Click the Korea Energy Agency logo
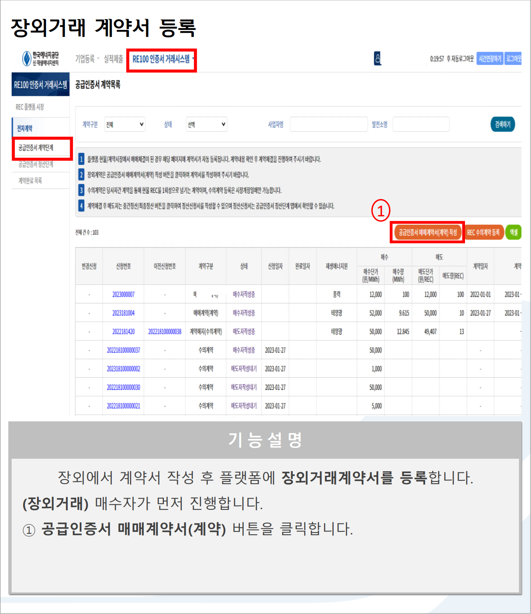 [x=41, y=59]
